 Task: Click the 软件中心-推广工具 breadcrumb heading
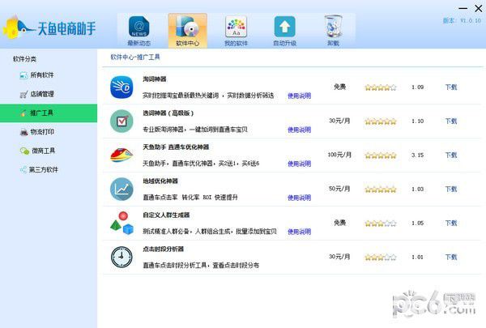(135, 57)
